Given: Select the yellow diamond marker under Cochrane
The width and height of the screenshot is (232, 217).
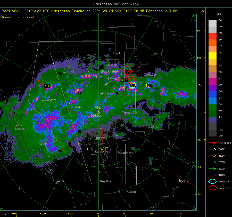Looking at the screenshot, I should click(x=88, y=149).
